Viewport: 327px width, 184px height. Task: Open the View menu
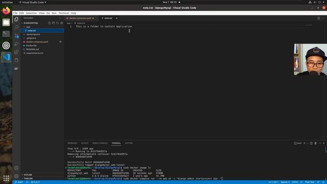tap(41, 13)
